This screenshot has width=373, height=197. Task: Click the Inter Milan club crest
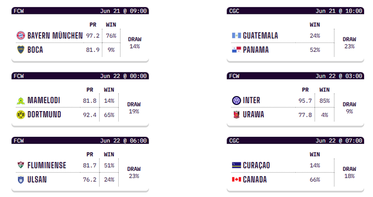pyautogui.click(x=236, y=100)
